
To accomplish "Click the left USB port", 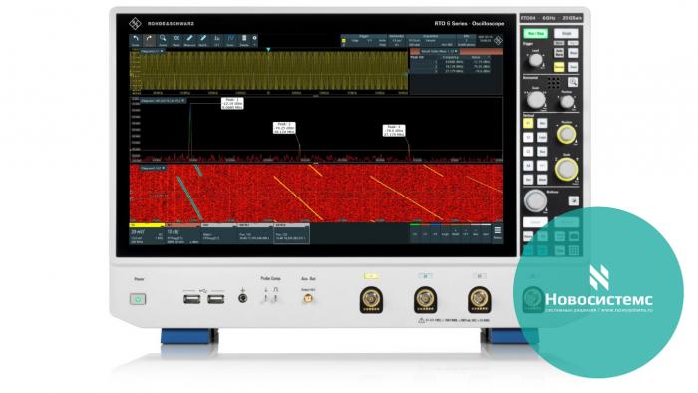I will point(191,299).
